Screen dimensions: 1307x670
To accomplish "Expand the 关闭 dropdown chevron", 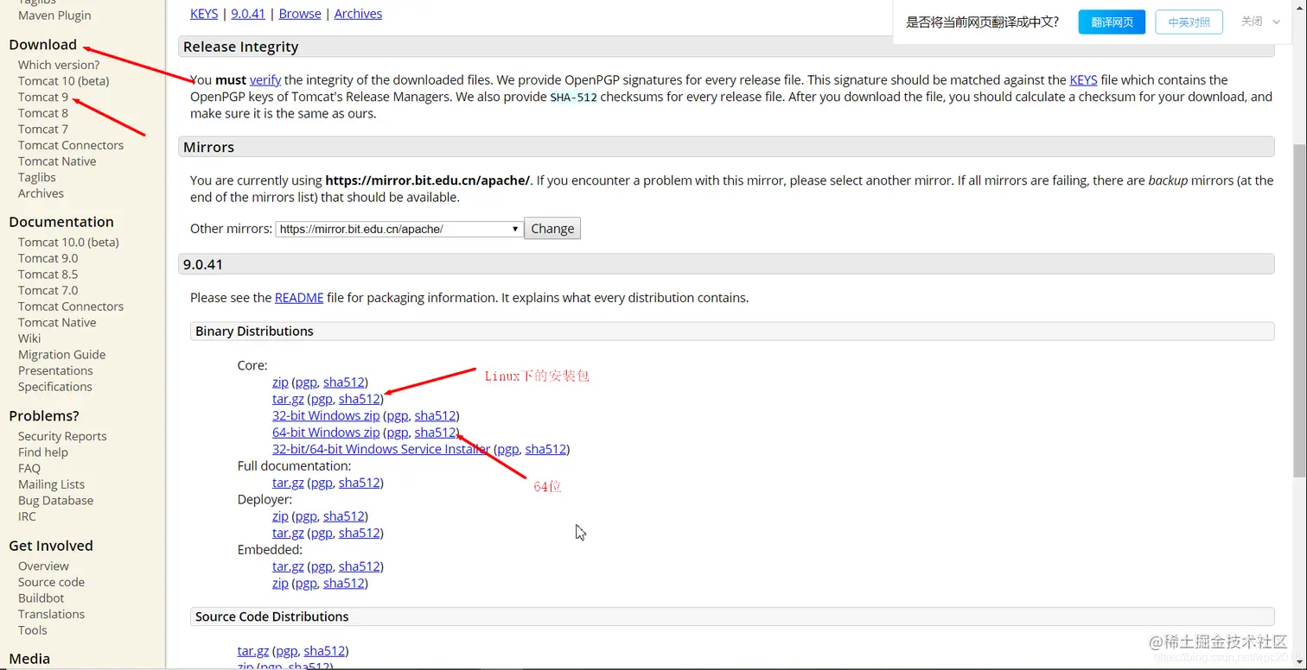I will [x=1276, y=22].
